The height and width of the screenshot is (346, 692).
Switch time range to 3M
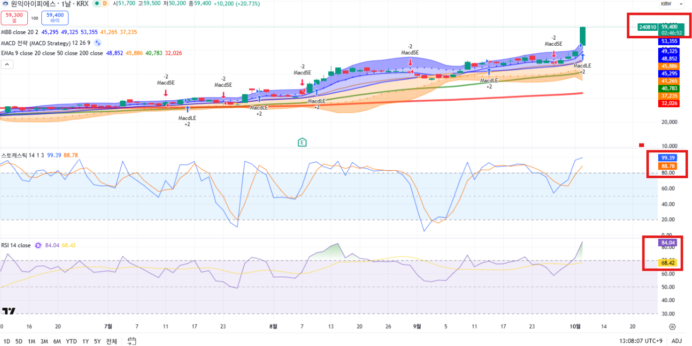pyautogui.click(x=44, y=341)
